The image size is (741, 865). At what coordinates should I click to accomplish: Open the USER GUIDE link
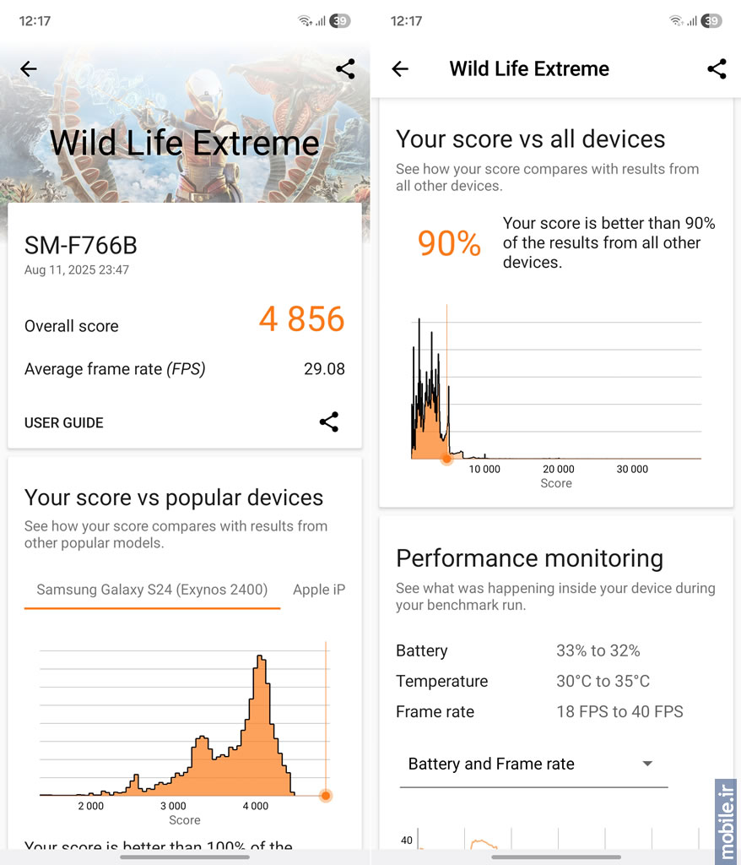(64, 422)
